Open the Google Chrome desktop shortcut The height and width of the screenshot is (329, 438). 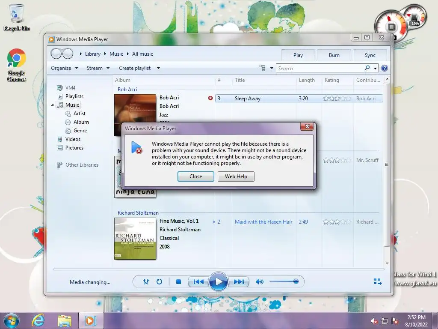click(x=17, y=65)
